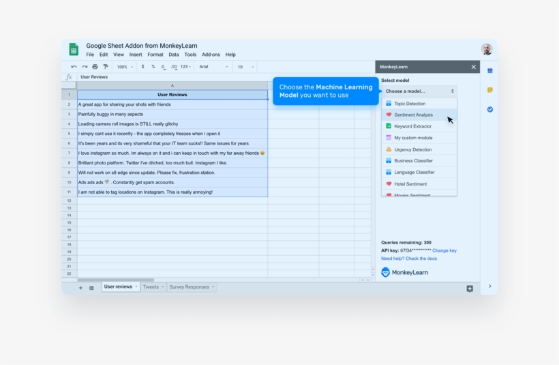Viewport: 559px width, 365px height.
Task: Format as percent icon
Action: (153, 67)
